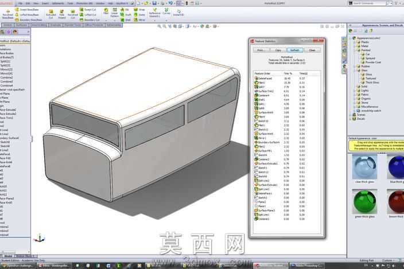Screen dimensions: 404x269
Task: Select the Wrap tool
Action: 139,10
